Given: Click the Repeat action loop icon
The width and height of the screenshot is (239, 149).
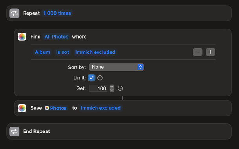Looking at the screenshot, I should point(14,13).
